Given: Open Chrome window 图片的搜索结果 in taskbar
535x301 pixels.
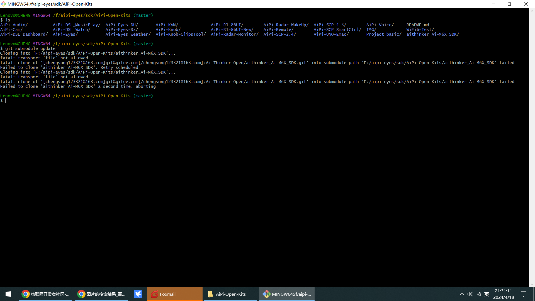Looking at the screenshot, I should [101, 294].
